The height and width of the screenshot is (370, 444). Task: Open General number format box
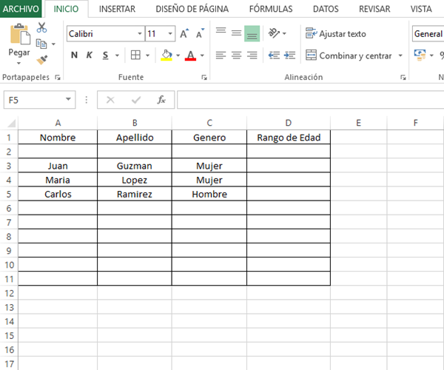tap(428, 34)
